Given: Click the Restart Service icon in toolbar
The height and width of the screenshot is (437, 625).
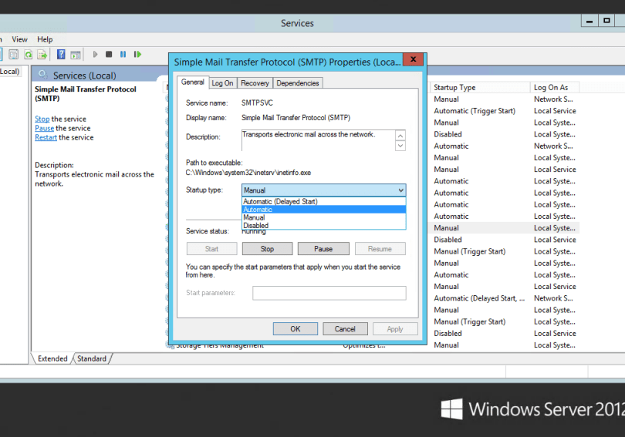Looking at the screenshot, I should pyautogui.click(x=137, y=54).
